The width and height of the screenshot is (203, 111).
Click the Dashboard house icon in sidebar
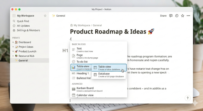pos(16,42)
